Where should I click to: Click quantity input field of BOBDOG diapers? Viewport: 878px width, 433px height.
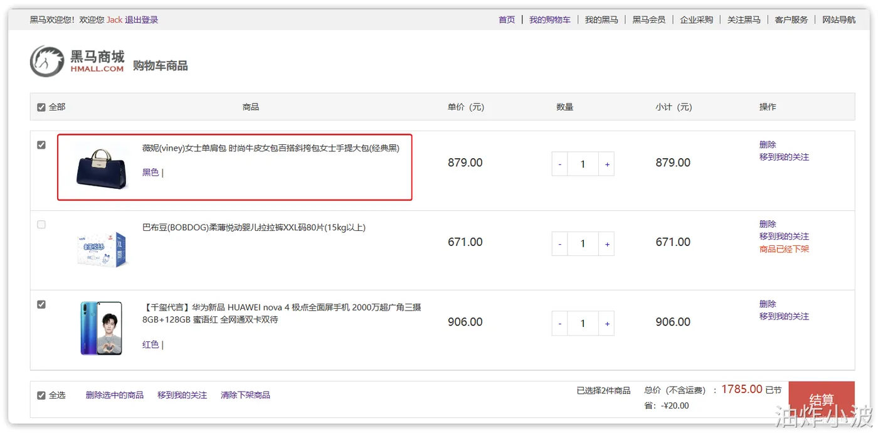(x=583, y=244)
